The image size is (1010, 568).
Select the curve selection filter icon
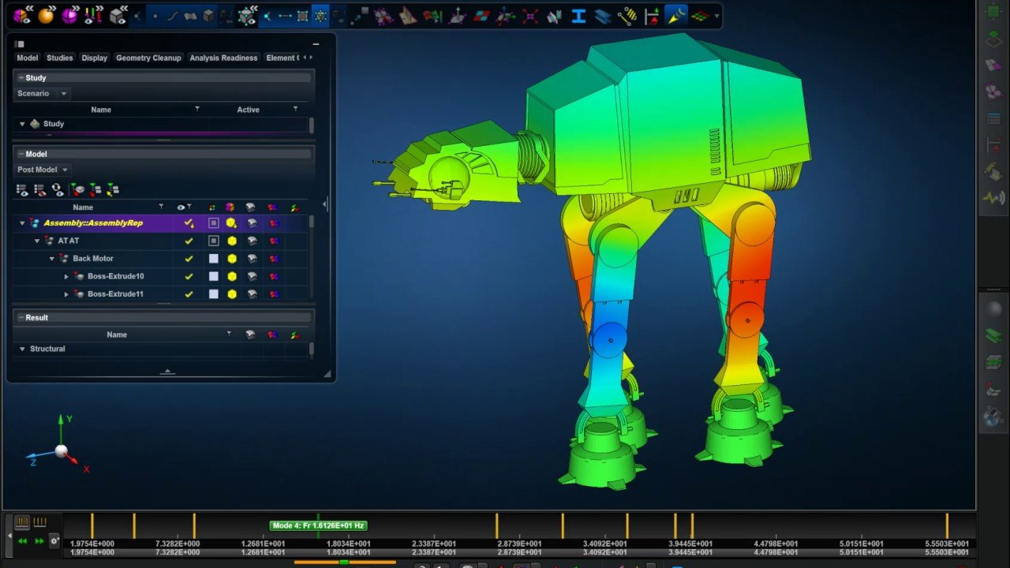point(172,16)
